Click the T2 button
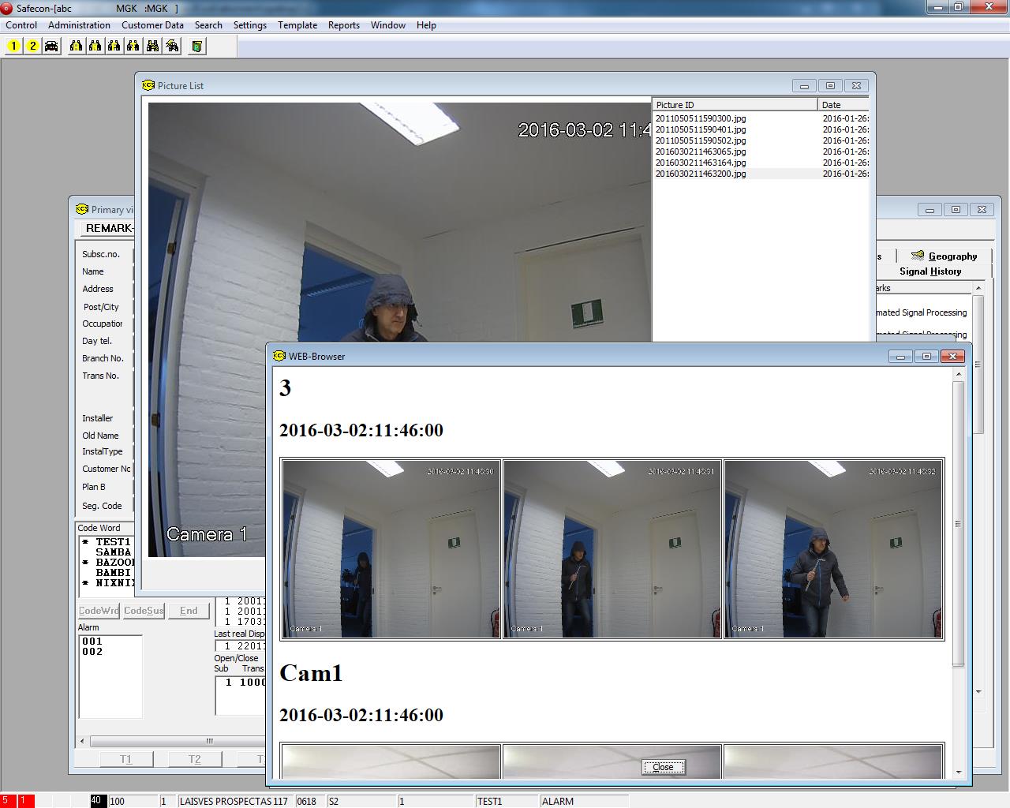 click(x=195, y=759)
